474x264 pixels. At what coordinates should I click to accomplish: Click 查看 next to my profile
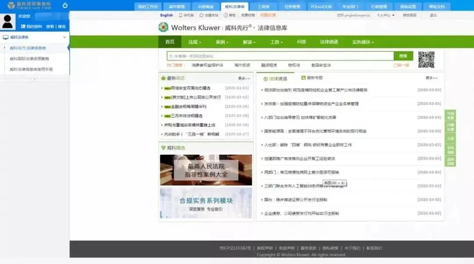[50, 27]
